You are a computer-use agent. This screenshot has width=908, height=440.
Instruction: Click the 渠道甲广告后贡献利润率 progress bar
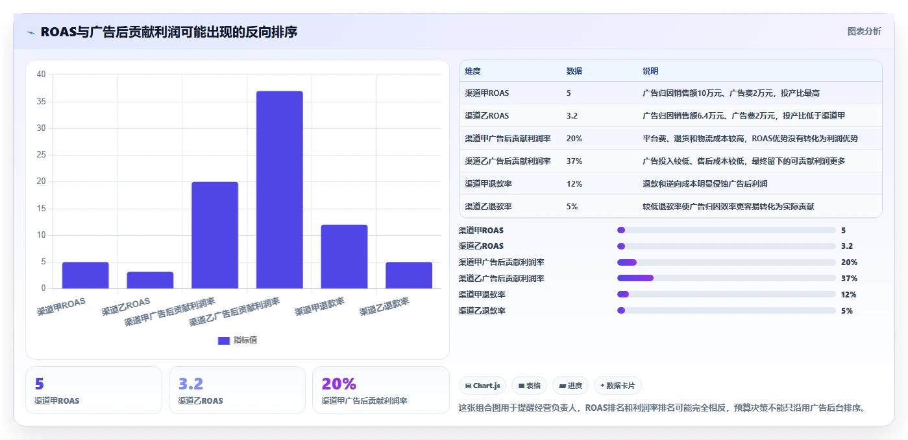(726, 262)
